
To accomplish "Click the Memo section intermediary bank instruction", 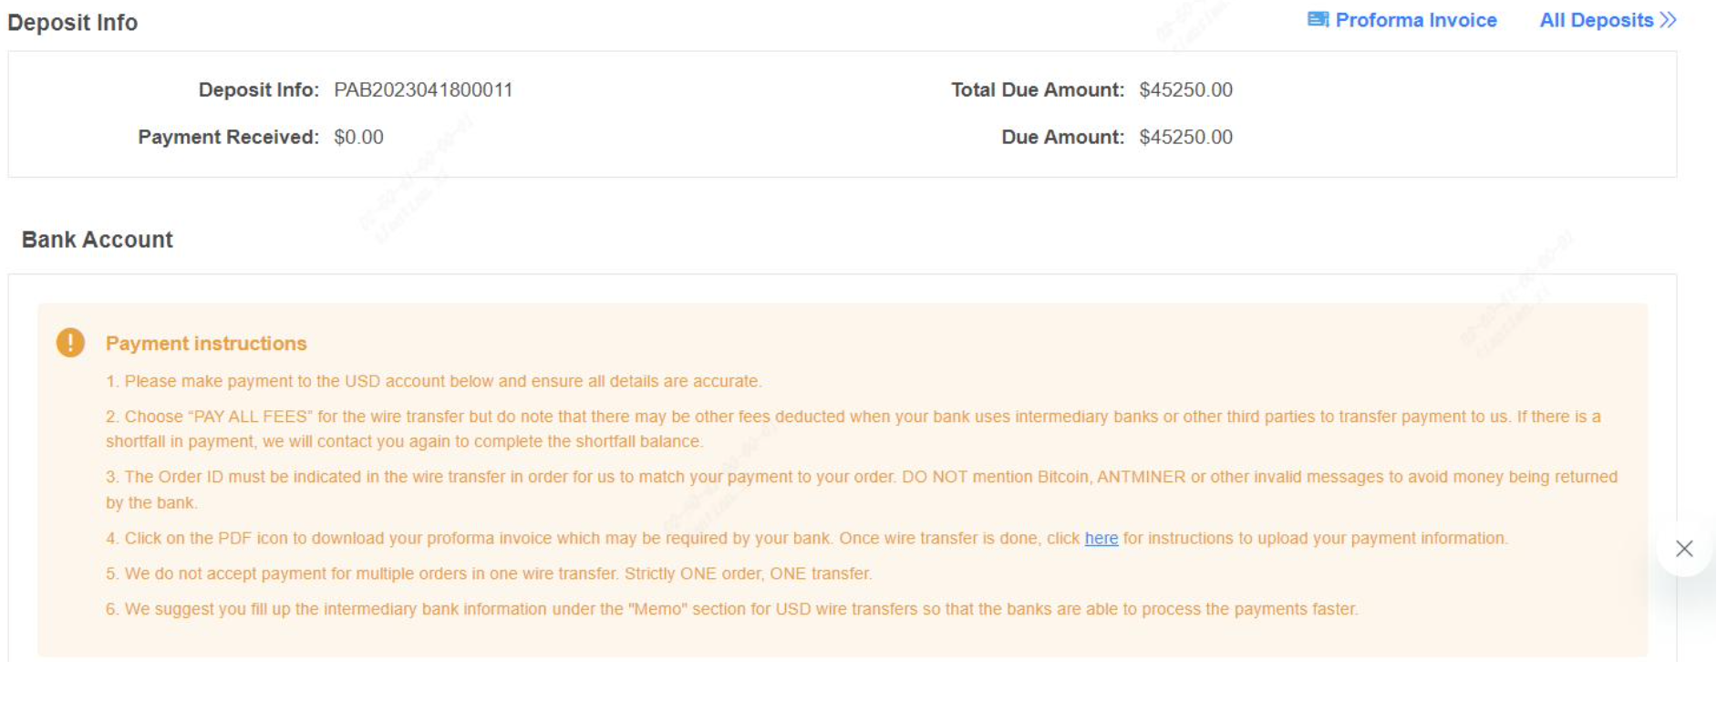I will (x=732, y=609).
